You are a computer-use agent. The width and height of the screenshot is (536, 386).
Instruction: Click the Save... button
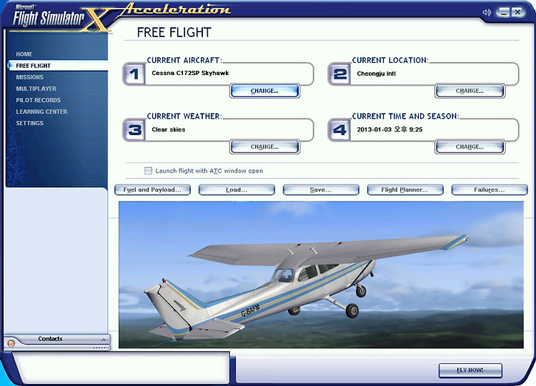pyautogui.click(x=321, y=189)
